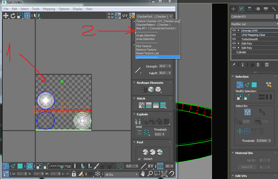Hide the TurboSmooth modifier with eye icon

[234, 39]
